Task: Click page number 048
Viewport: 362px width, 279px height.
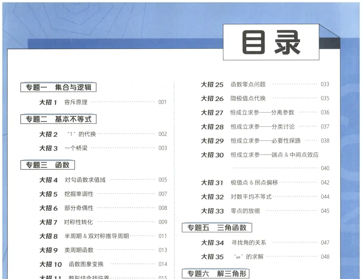Action: pyautogui.click(x=325, y=257)
